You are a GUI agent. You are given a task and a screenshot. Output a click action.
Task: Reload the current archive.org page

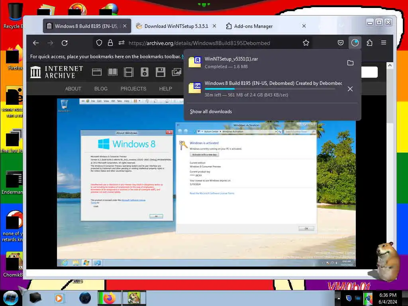tap(65, 43)
